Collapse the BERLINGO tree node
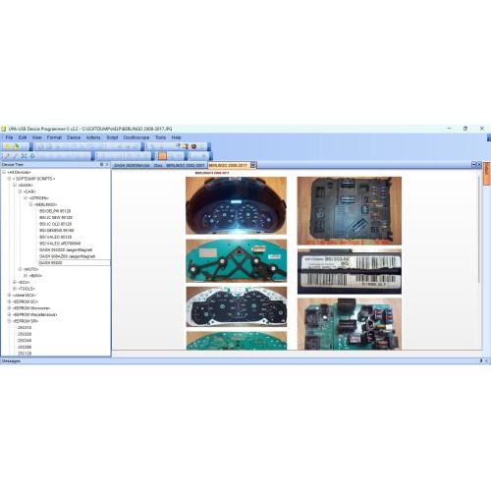Image resolution: width=491 pixels, height=491 pixels. 30,204
